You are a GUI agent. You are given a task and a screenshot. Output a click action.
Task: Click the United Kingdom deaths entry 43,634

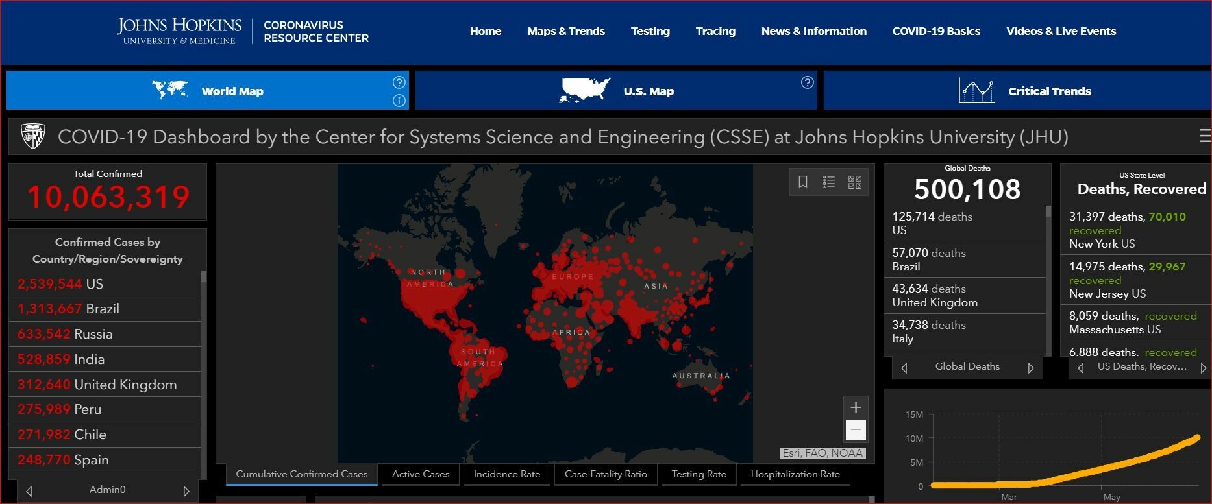(x=965, y=296)
